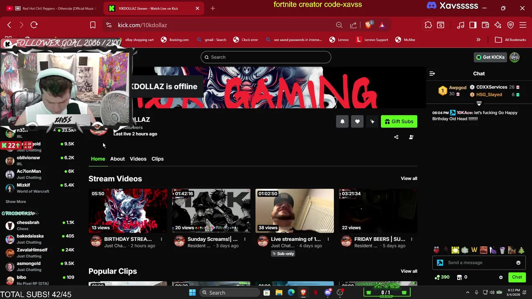
Task: Open Leo AI sparkle icon in toolbar
Action: (498, 25)
